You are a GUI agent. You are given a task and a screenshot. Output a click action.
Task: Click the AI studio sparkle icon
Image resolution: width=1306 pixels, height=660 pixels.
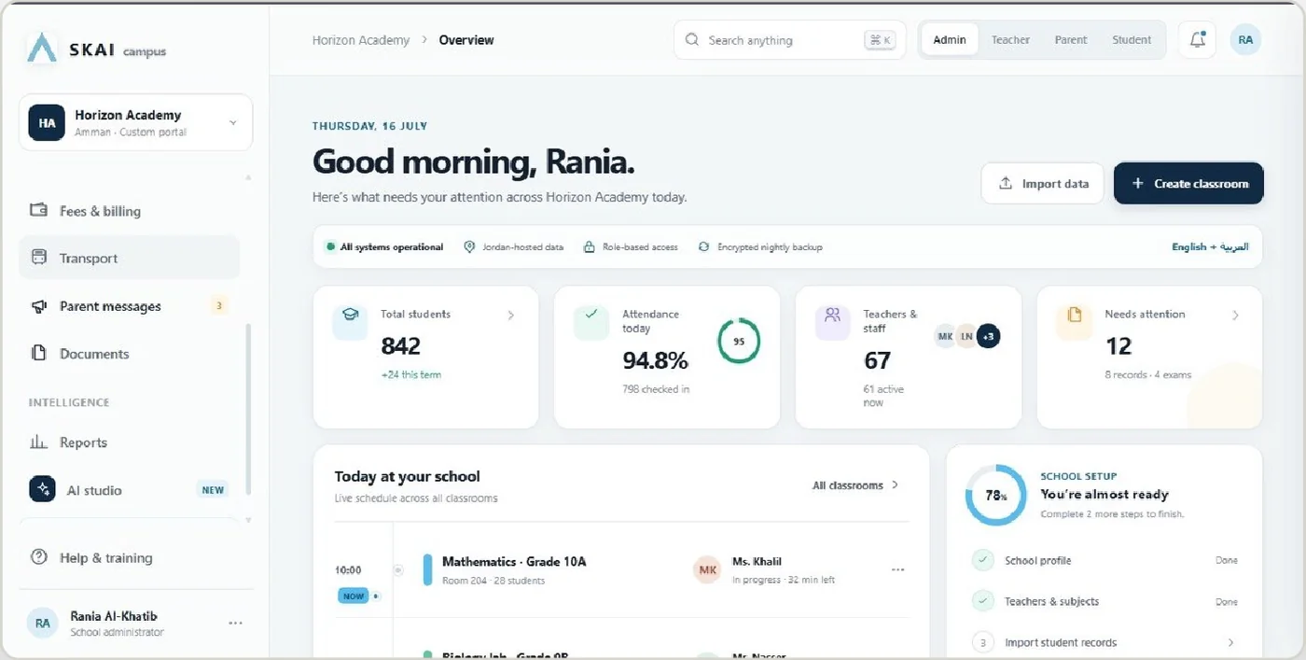42,489
